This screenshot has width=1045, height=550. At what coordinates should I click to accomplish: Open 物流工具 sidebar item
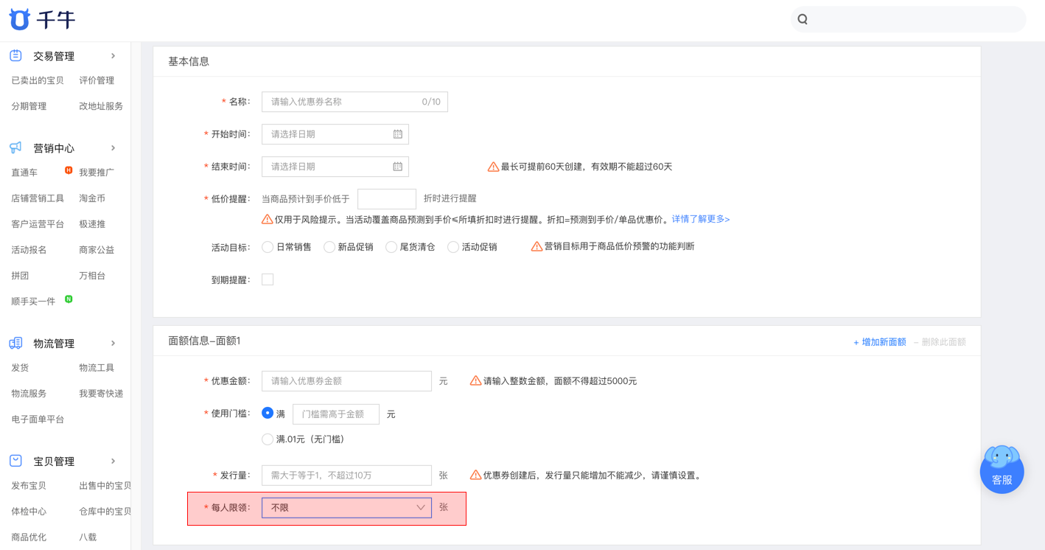click(x=97, y=368)
